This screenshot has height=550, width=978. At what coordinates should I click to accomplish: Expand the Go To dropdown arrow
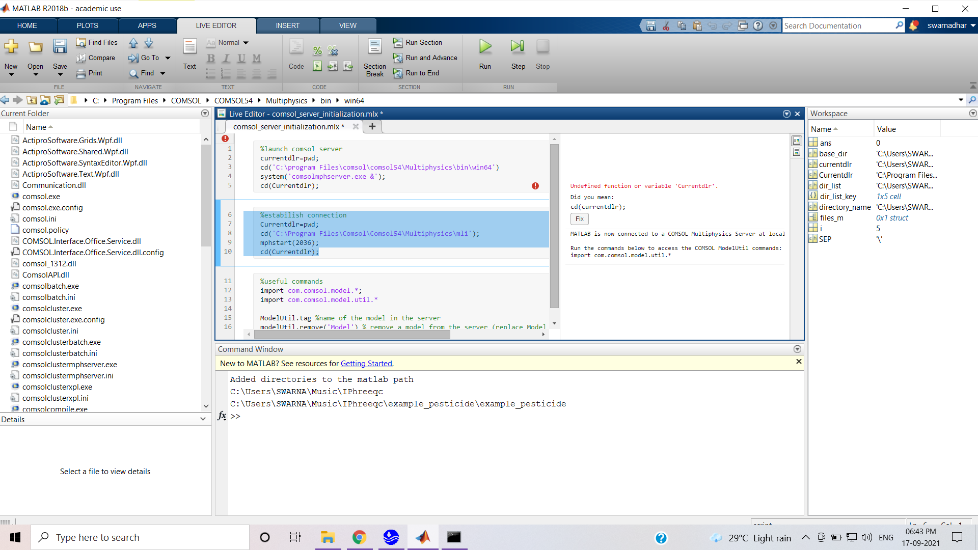pos(168,58)
